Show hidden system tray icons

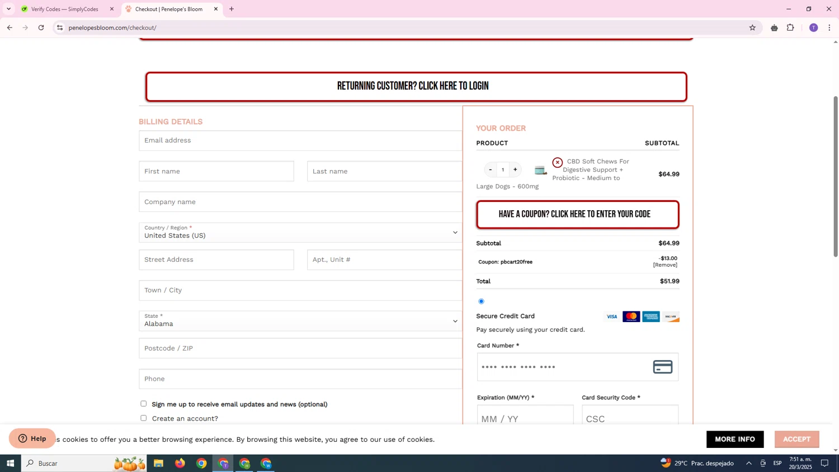(x=749, y=463)
